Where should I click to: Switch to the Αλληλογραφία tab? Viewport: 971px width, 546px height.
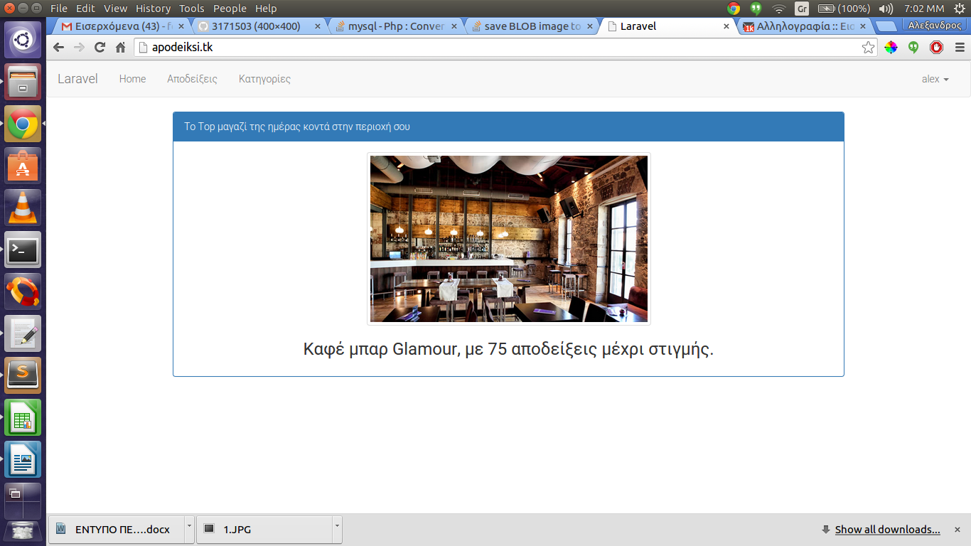click(804, 26)
